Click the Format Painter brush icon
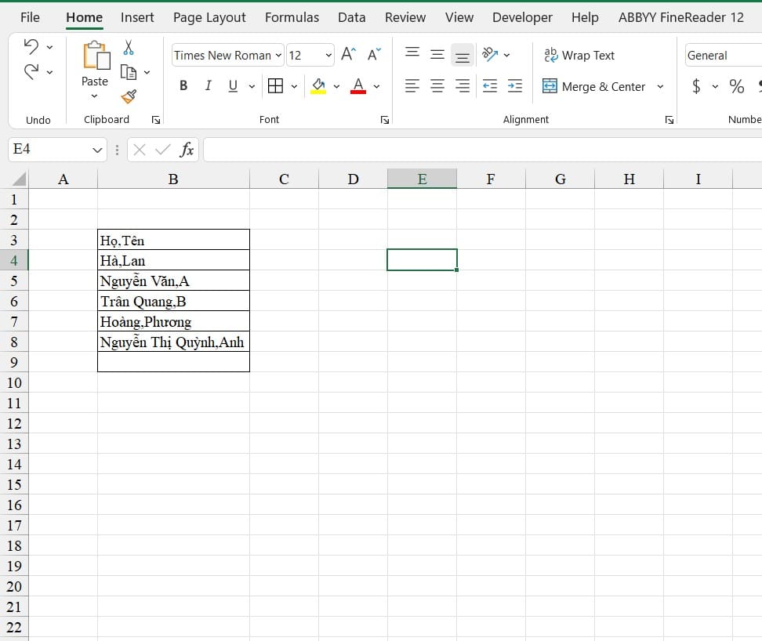The width and height of the screenshot is (762, 641). click(x=129, y=96)
